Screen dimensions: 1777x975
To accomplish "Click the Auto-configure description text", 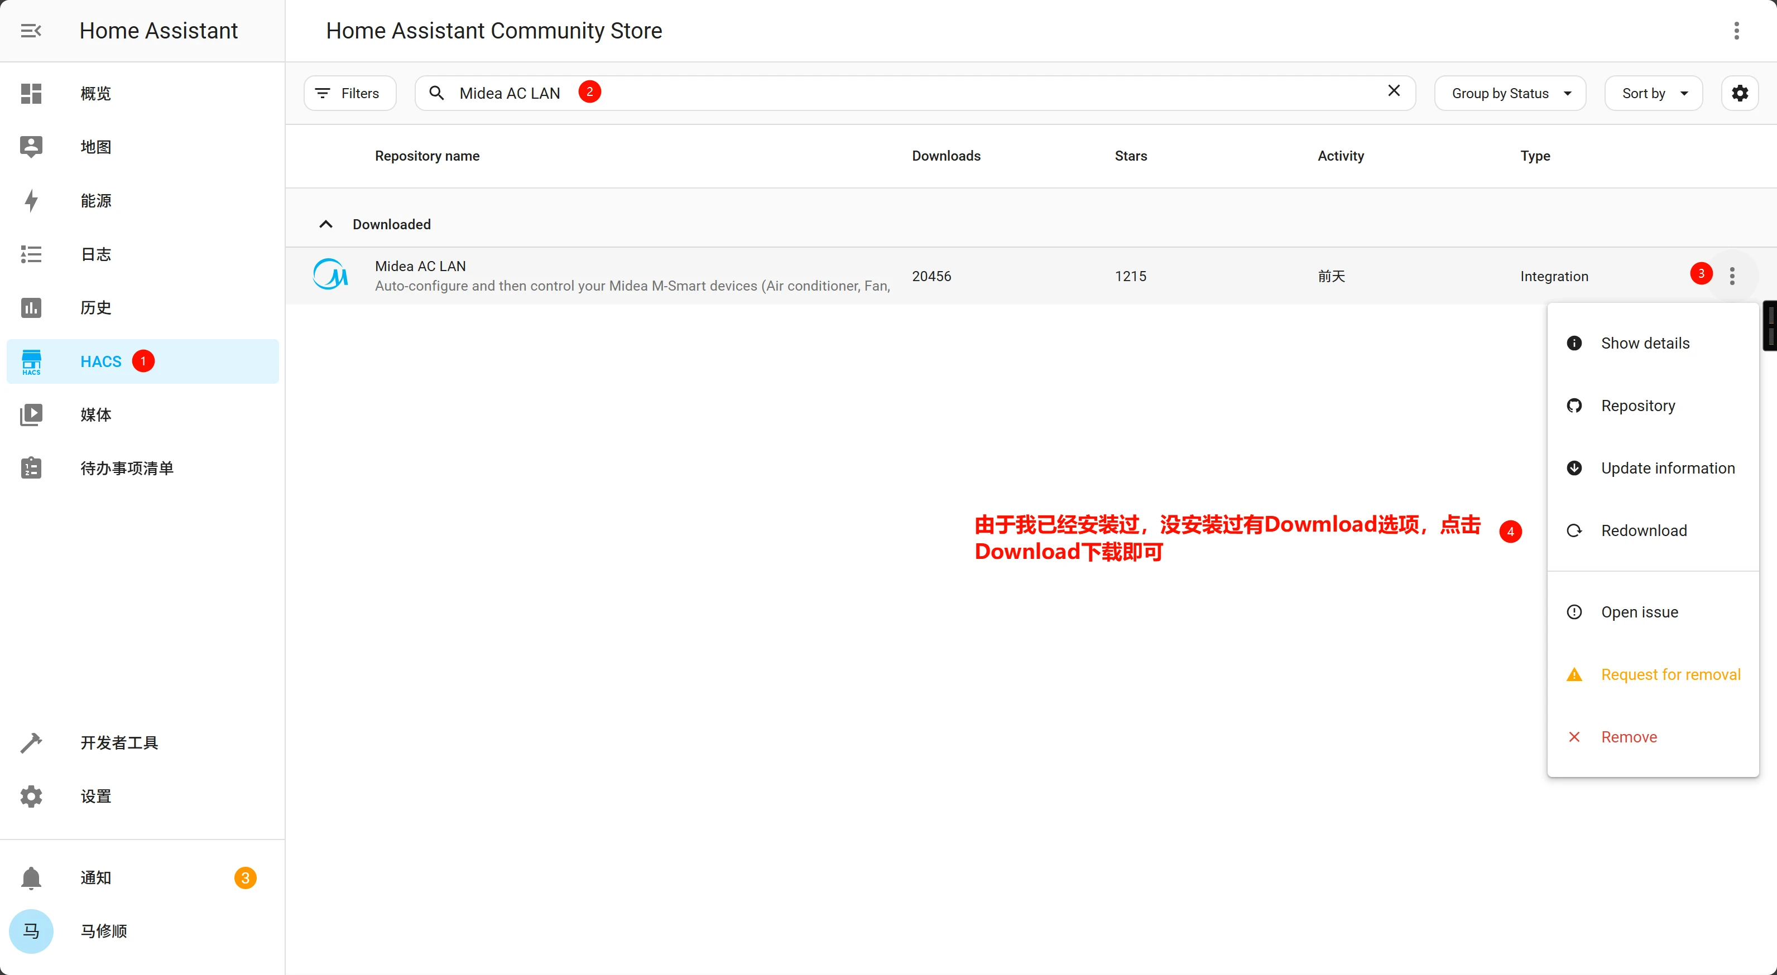I will [632, 286].
